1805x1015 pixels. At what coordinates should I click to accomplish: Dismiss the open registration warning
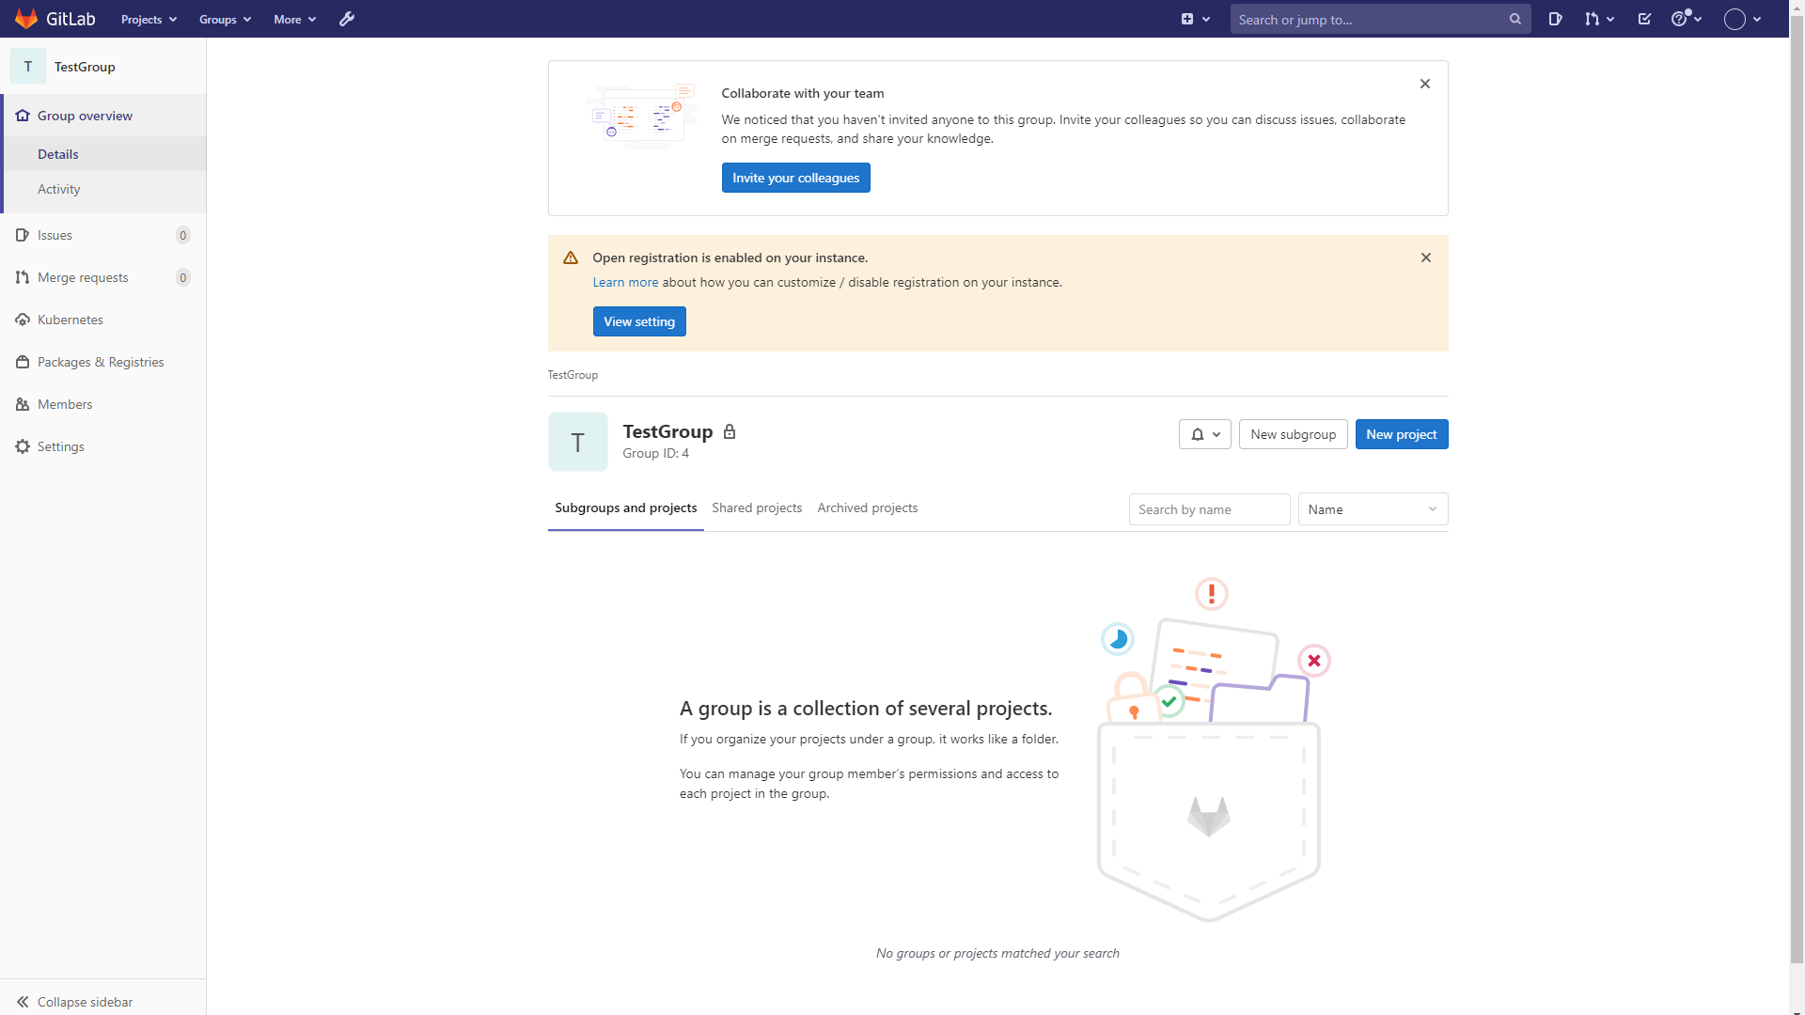tap(1426, 258)
